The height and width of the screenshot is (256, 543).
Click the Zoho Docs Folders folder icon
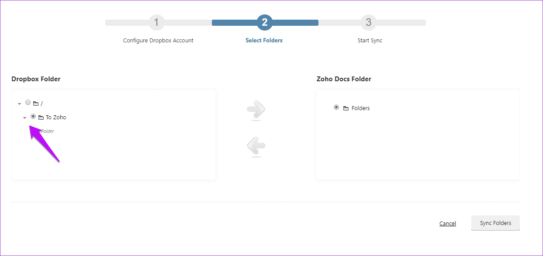click(x=346, y=108)
